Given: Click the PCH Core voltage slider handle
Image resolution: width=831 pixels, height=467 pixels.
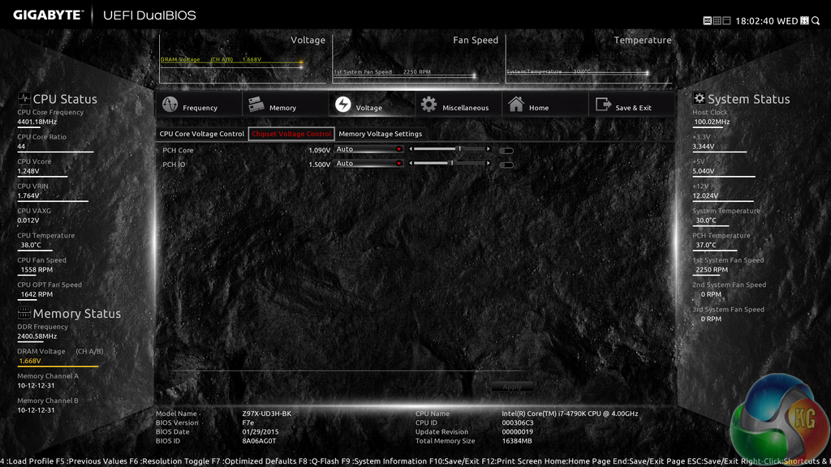Looking at the screenshot, I should tap(459, 149).
